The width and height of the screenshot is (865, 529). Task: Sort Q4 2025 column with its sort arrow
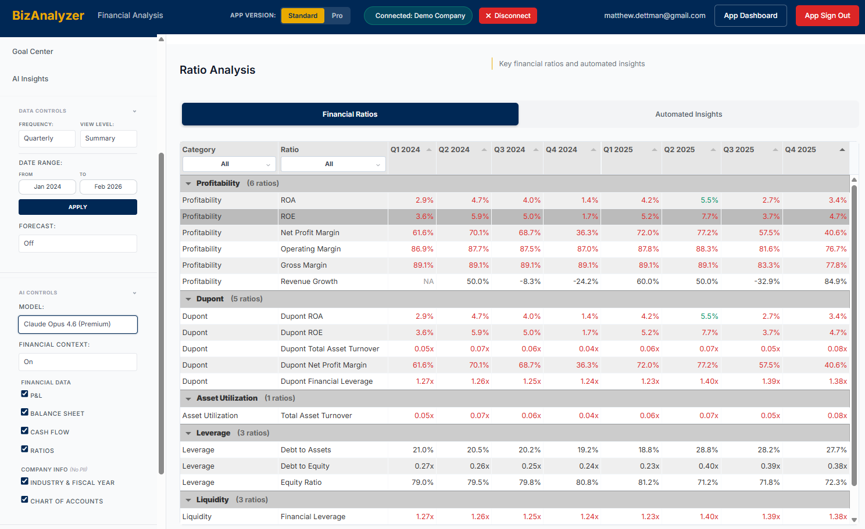click(x=843, y=149)
